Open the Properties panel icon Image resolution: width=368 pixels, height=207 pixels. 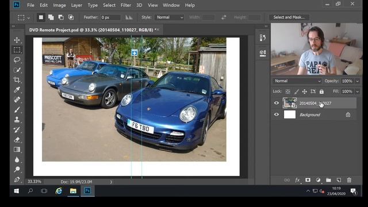point(263,53)
